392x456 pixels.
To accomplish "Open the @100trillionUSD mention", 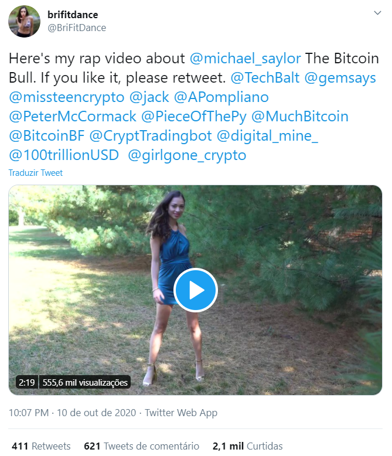I will point(64,155).
